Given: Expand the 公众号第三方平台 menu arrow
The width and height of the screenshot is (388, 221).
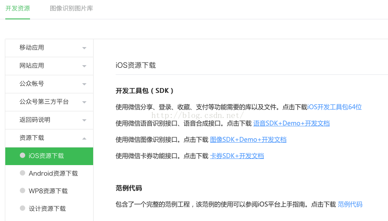Looking at the screenshot, I should [x=84, y=102].
